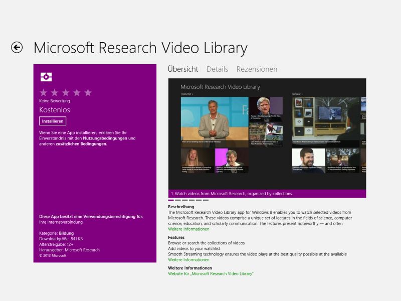Expand Weitere Informationen under Features
401x301 pixels.
(188, 260)
